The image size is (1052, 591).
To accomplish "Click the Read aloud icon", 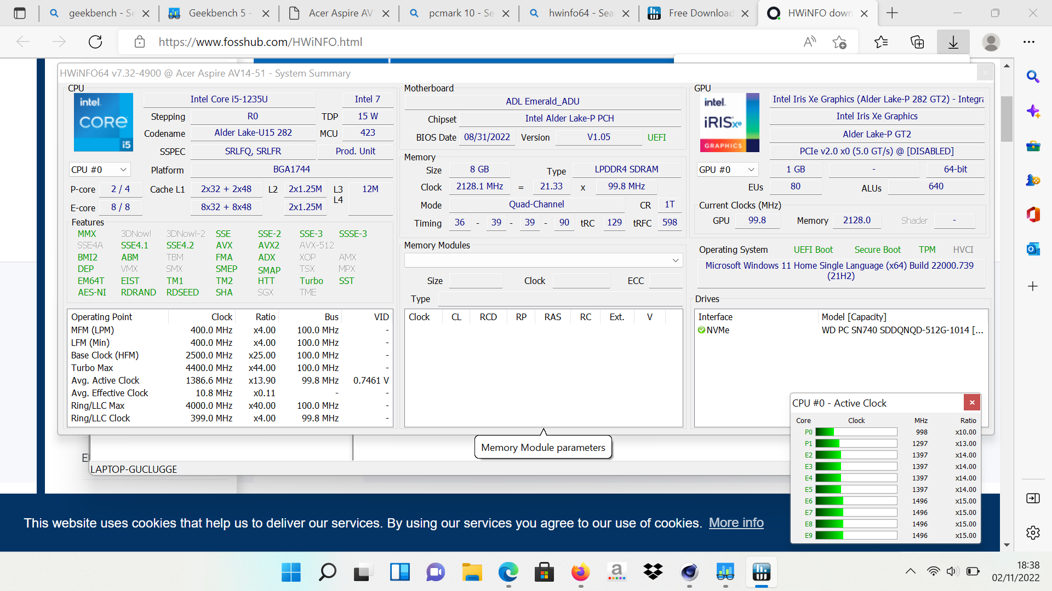I will click(810, 42).
